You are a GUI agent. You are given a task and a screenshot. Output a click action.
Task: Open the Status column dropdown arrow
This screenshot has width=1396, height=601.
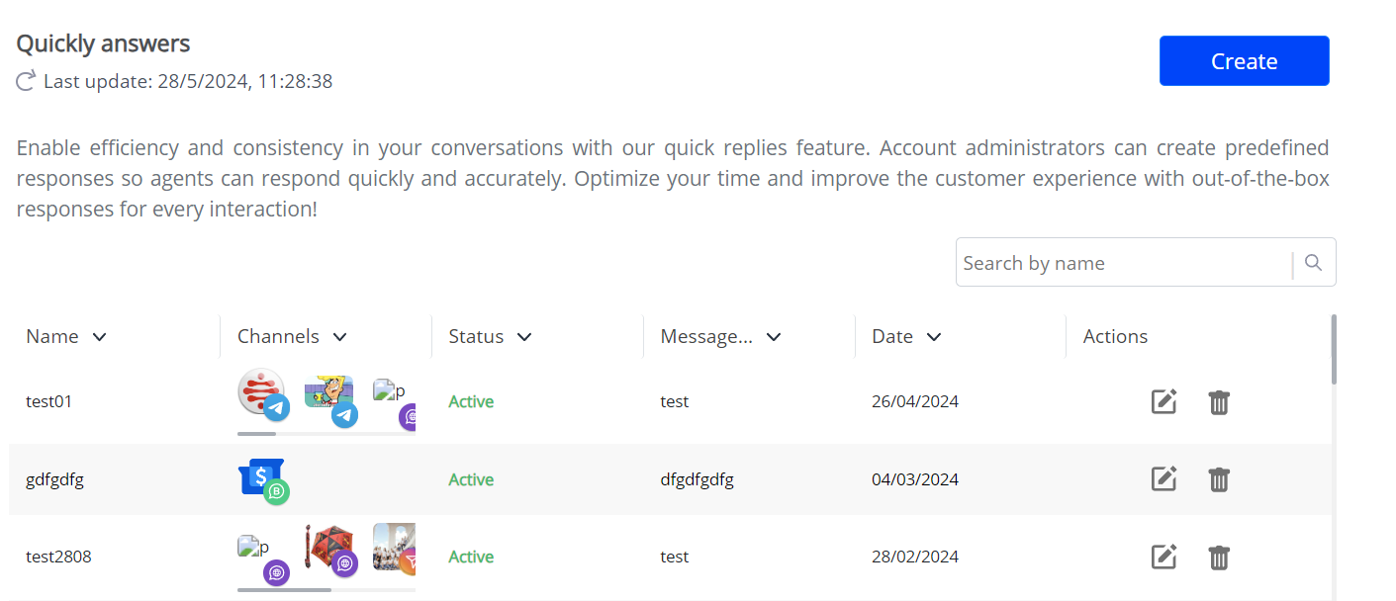click(x=524, y=337)
